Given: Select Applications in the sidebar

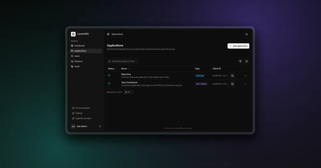Looking at the screenshot, I should coord(86,51).
